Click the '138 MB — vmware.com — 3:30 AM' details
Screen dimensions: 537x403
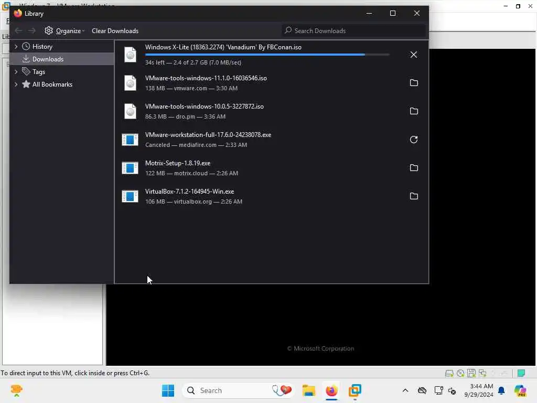pos(191,88)
